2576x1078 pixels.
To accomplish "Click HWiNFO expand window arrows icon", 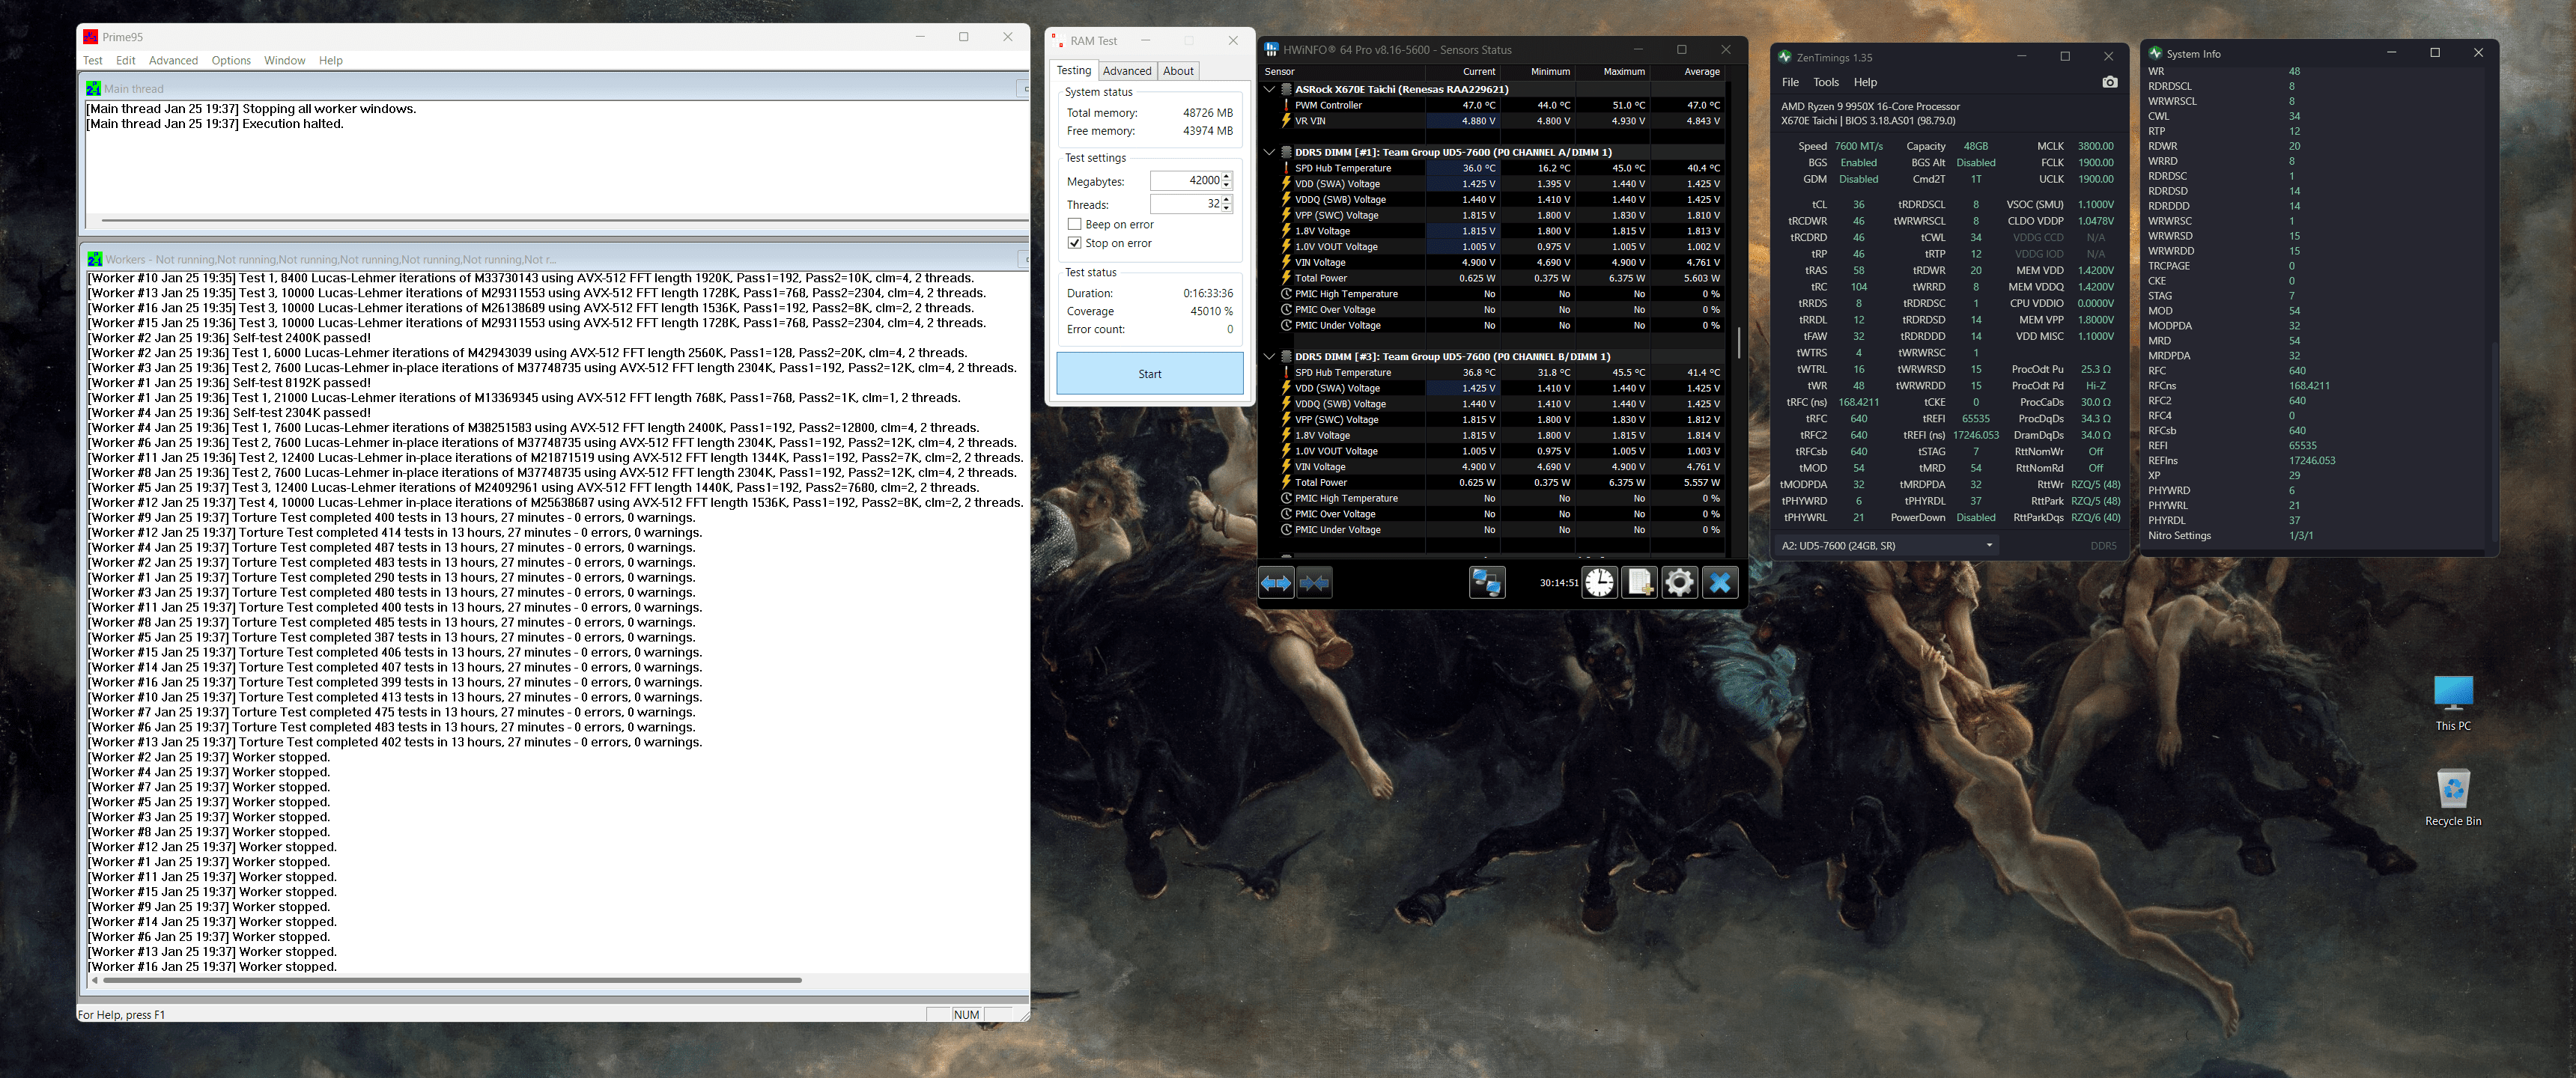I will coord(1276,582).
